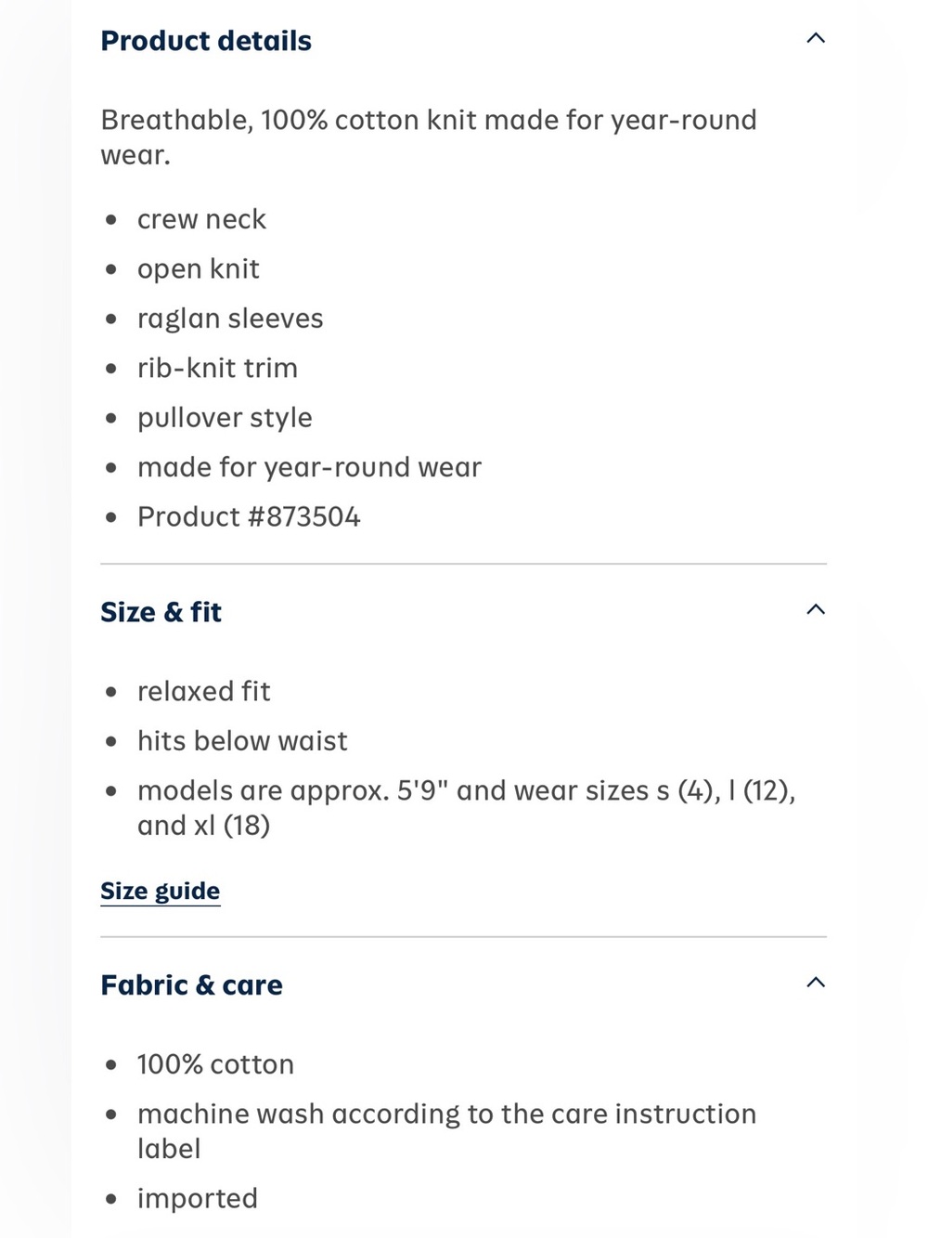Click the 'rib-knit trim' bullet item
The height and width of the screenshot is (1238, 928).
[x=217, y=368]
